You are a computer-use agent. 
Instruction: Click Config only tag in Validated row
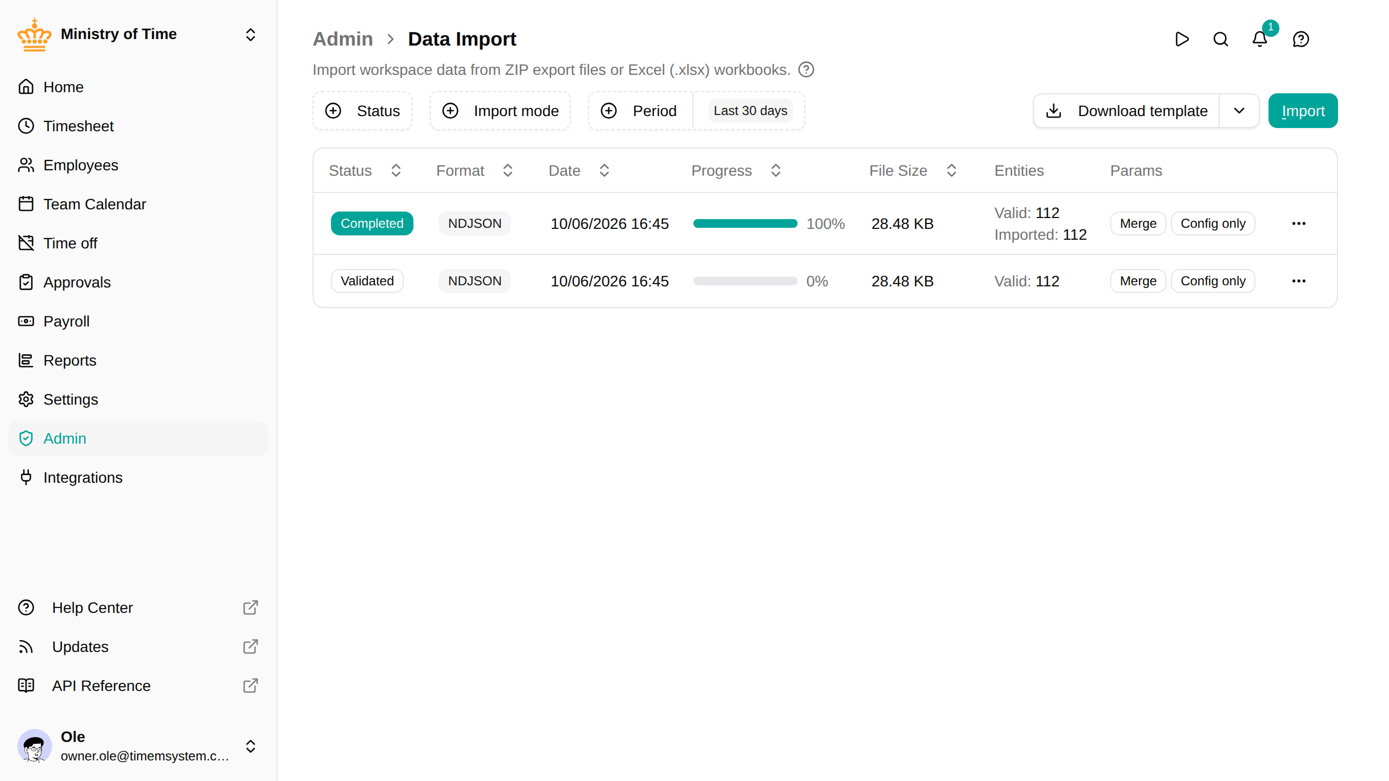pos(1213,281)
